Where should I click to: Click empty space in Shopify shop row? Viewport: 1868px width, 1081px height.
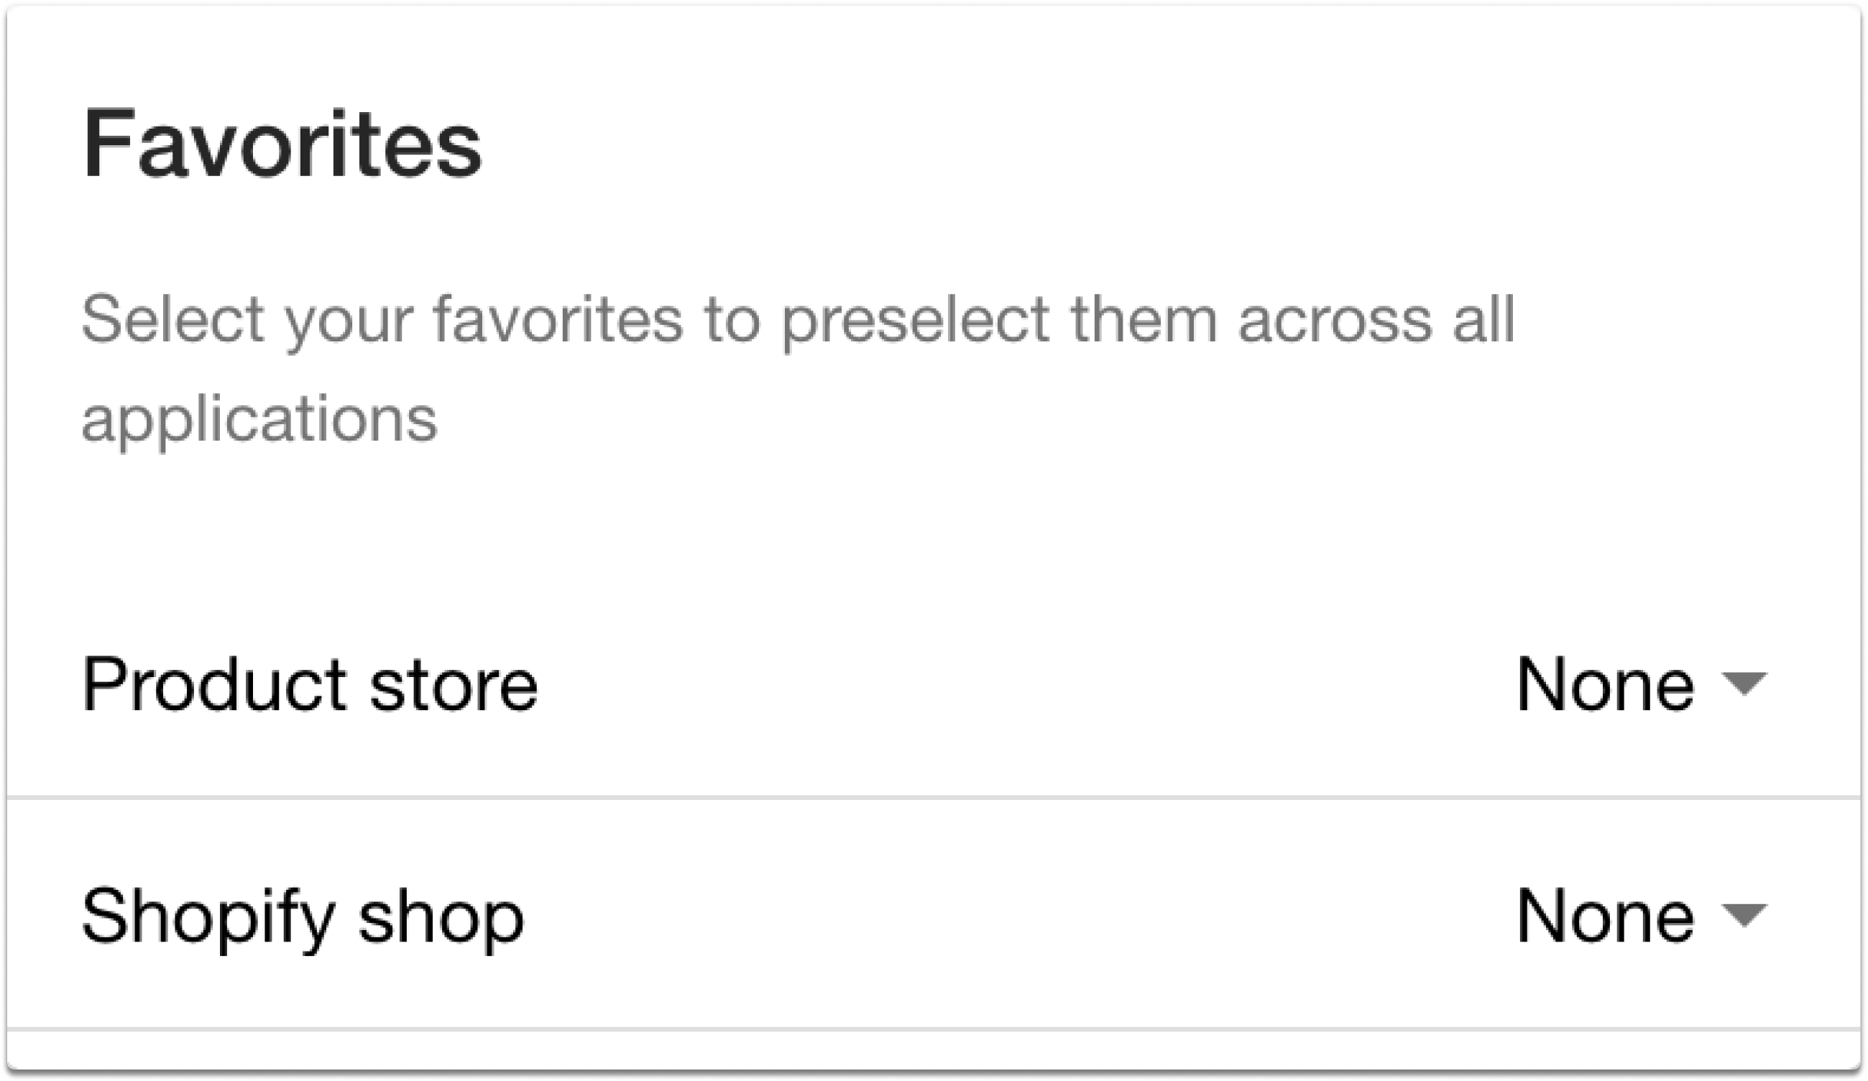tap(1023, 917)
